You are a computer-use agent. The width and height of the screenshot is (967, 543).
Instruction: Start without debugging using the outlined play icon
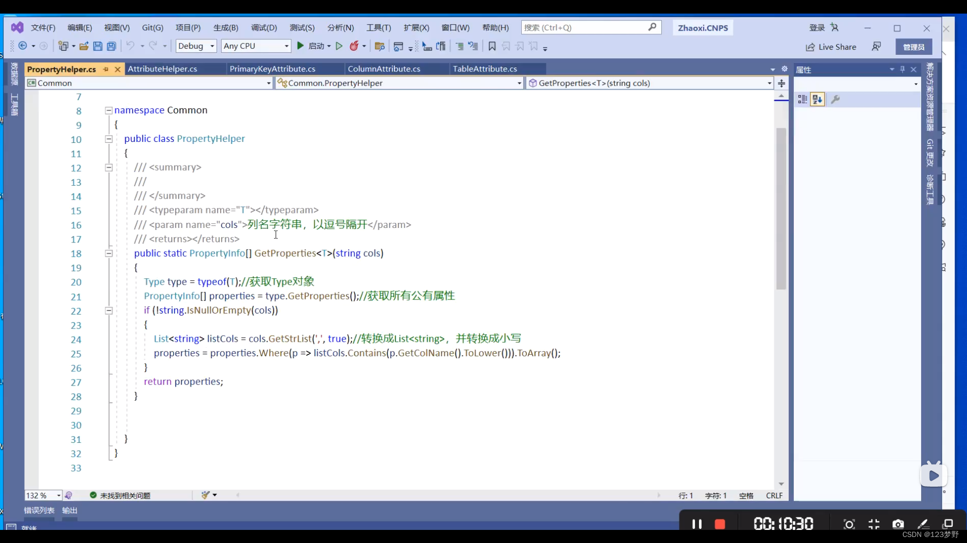coord(339,46)
